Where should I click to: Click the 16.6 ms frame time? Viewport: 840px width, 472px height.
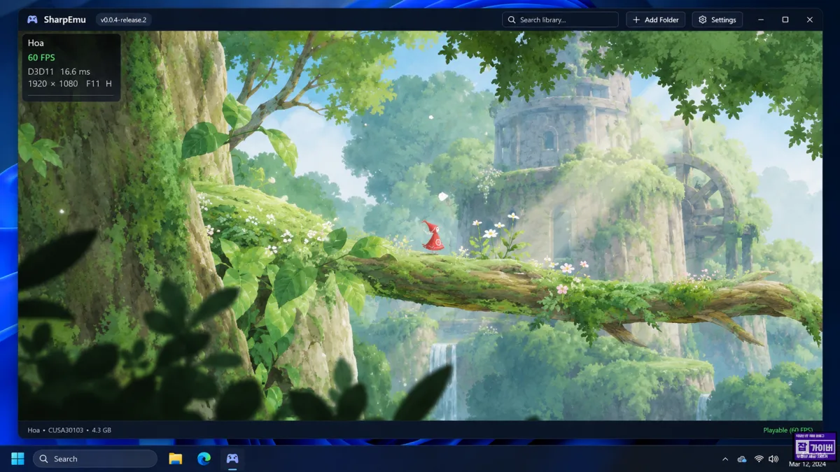point(75,71)
